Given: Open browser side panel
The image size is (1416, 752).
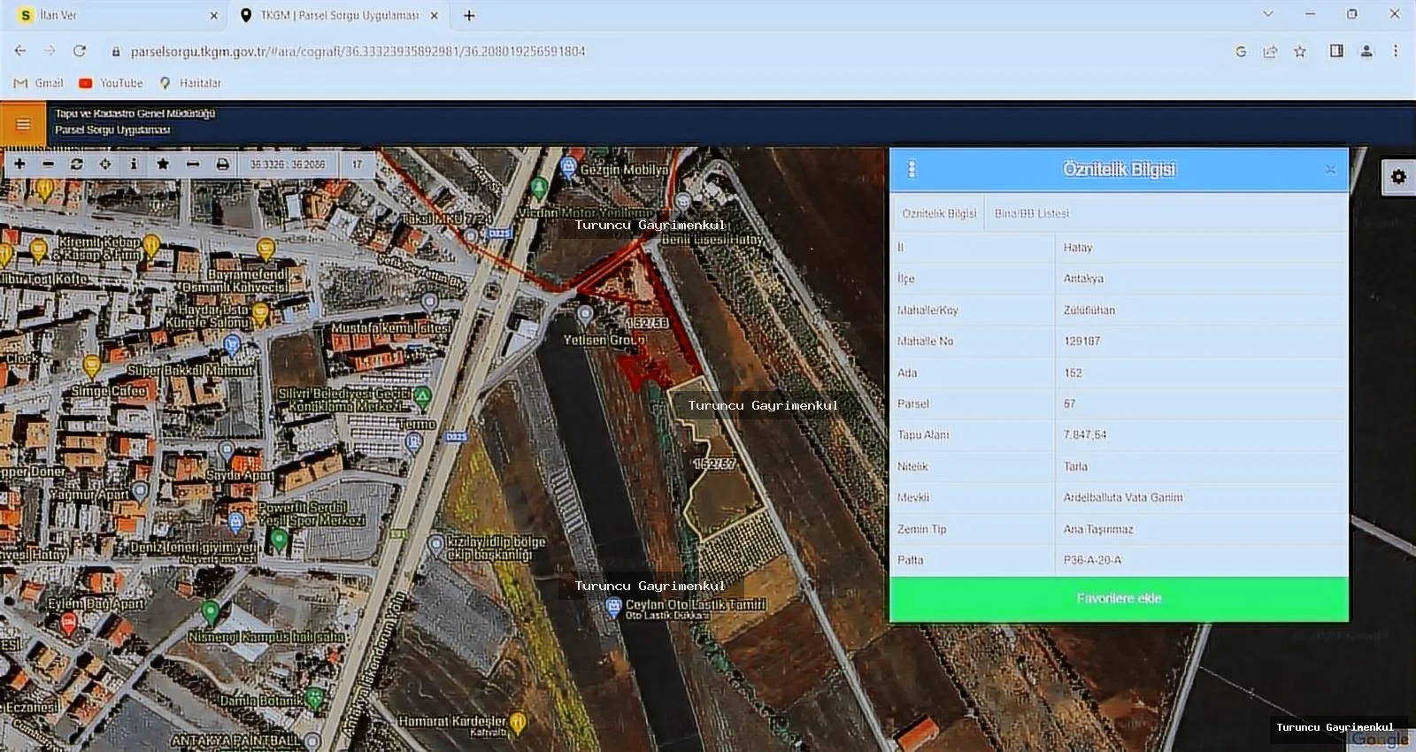Looking at the screenshot, I should point(1336,51).
